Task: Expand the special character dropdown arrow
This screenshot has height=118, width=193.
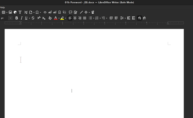Action: 40,13
